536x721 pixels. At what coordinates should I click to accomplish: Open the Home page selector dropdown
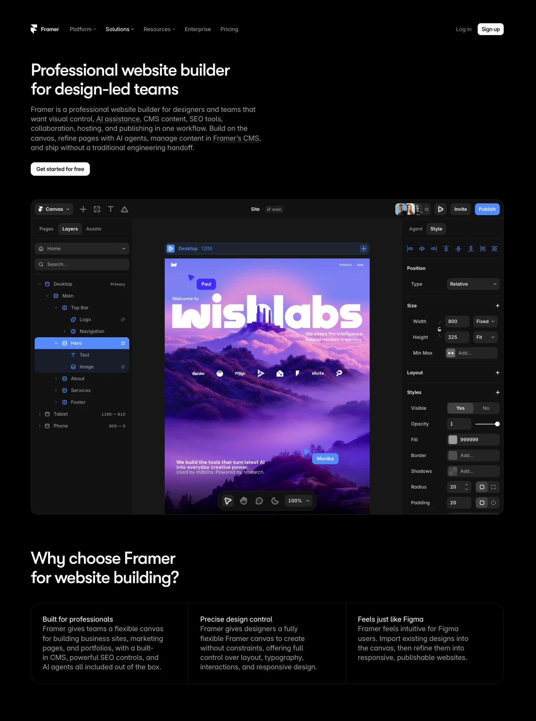(82, 249)
